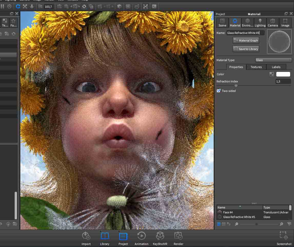Switch material list to grid view
294x247 pixels.
224,224
